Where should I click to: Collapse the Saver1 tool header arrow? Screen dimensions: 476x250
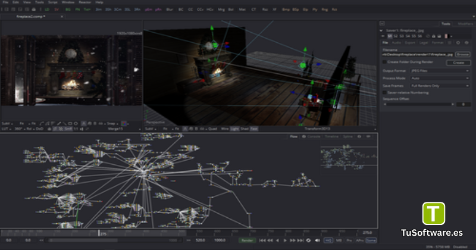pos(381,31)
